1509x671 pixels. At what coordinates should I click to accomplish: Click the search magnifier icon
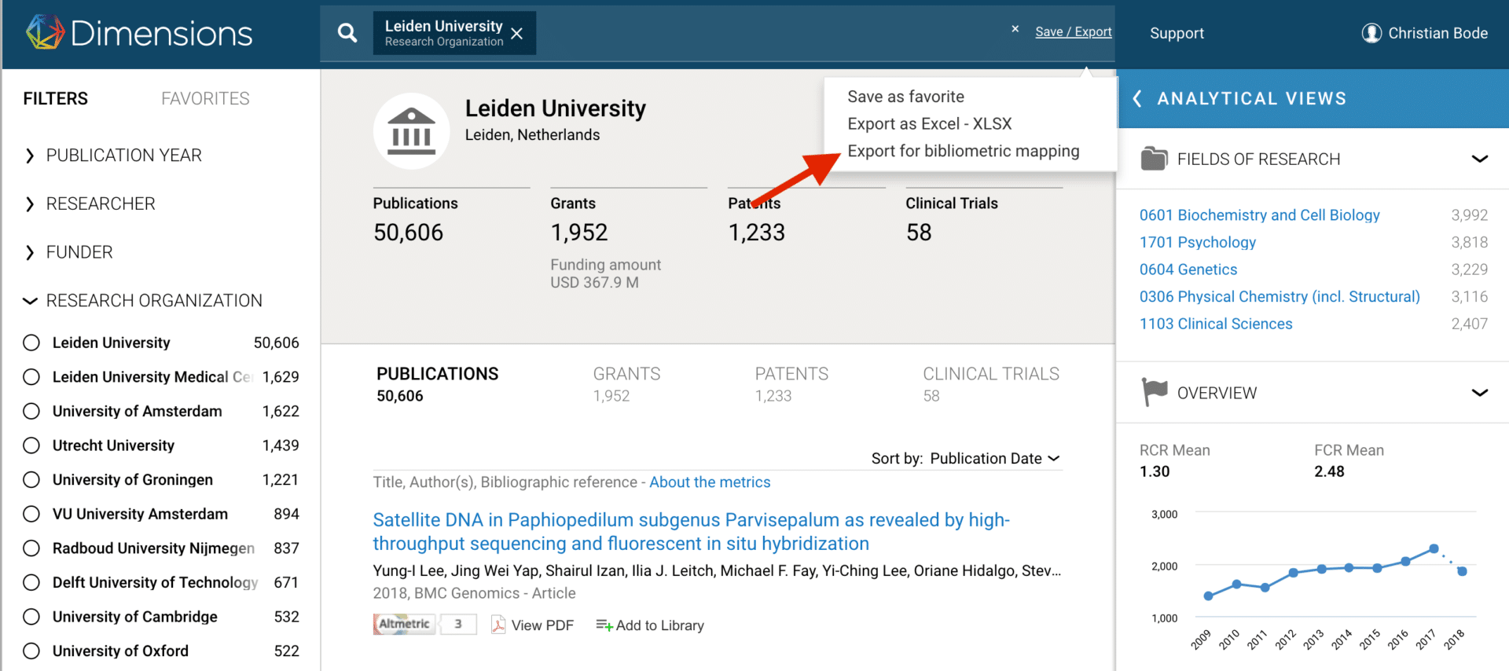(347, 33)
